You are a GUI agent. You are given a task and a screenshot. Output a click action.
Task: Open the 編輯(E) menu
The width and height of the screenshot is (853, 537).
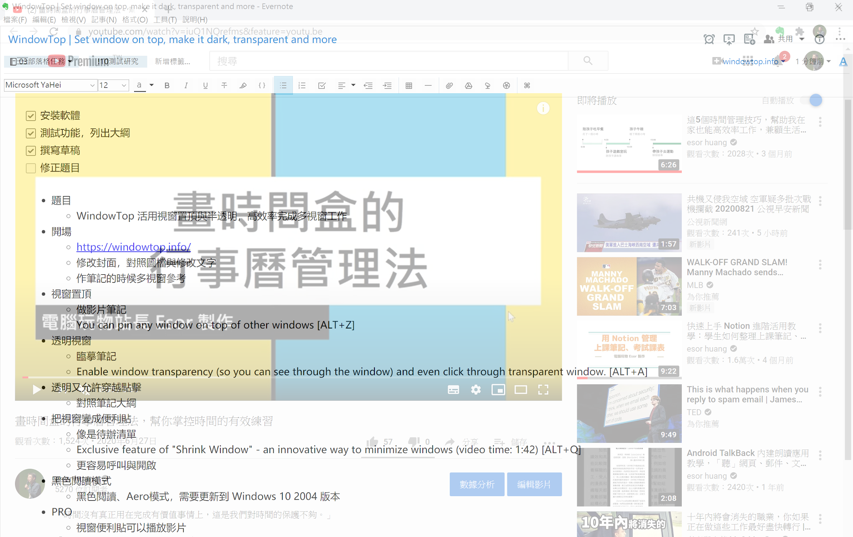(x=44, y=20)
